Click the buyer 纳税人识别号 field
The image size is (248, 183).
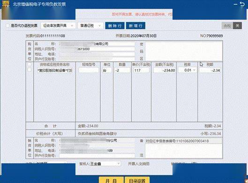(x=97, y=49)
